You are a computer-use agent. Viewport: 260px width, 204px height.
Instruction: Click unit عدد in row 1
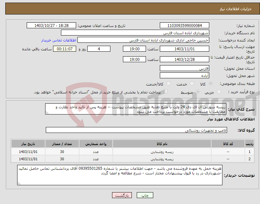pyautogui.click(x=96, y=152)
